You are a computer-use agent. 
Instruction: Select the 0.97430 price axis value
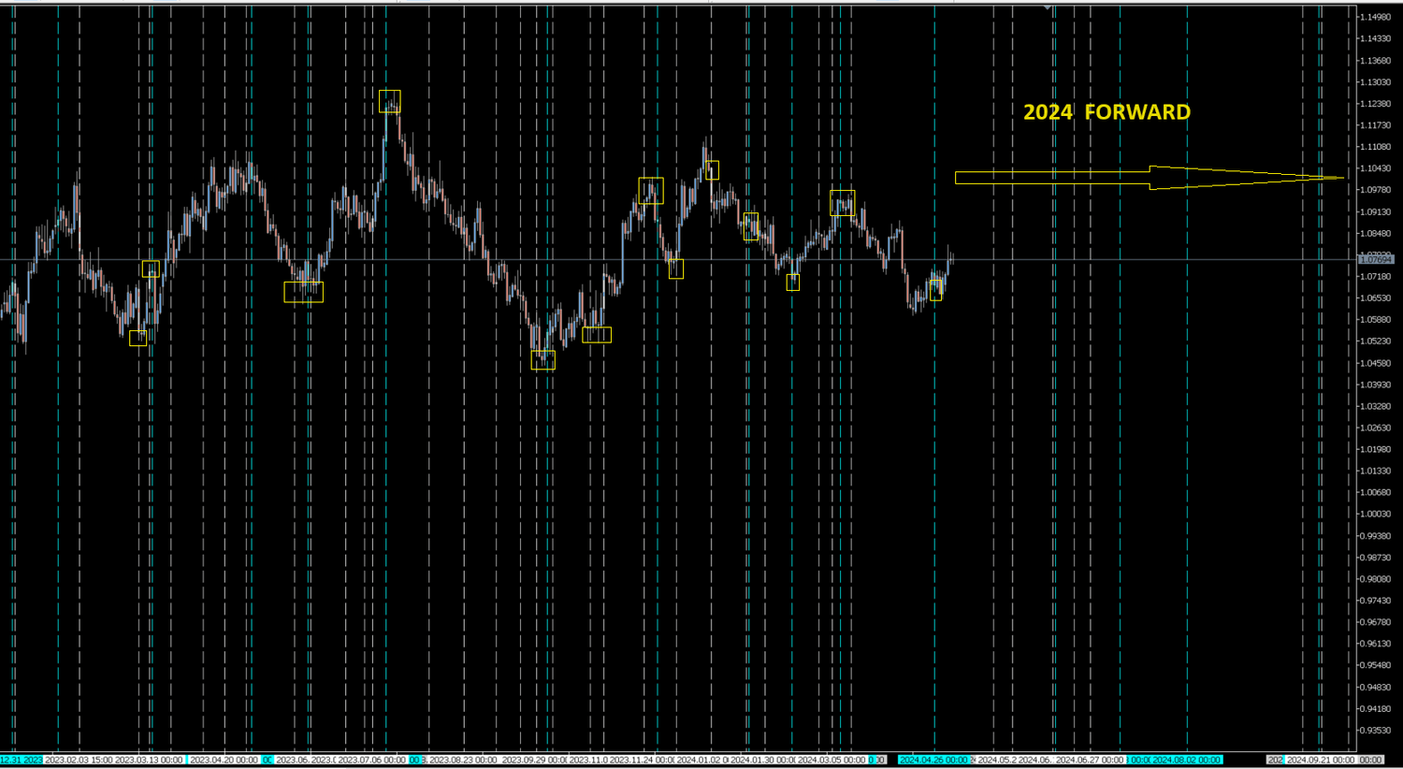click(1377, 601)
